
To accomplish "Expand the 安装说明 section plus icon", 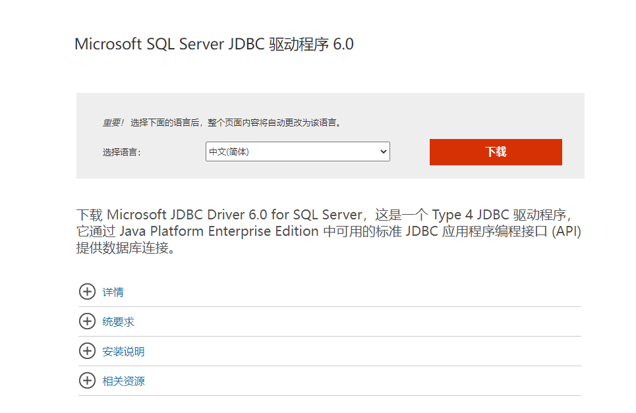I will coord(87,350).
